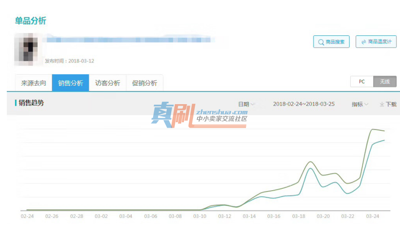Viewport: 400px width, 230px height.
Task: Click the 03-14 axis label
Action: pos(249,216)
